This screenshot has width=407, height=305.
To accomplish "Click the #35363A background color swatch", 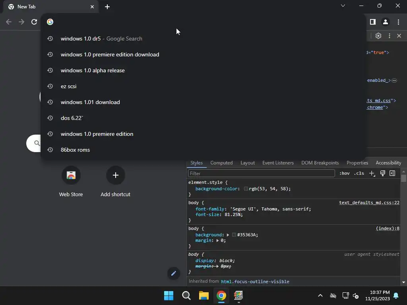I will point(234,235).
